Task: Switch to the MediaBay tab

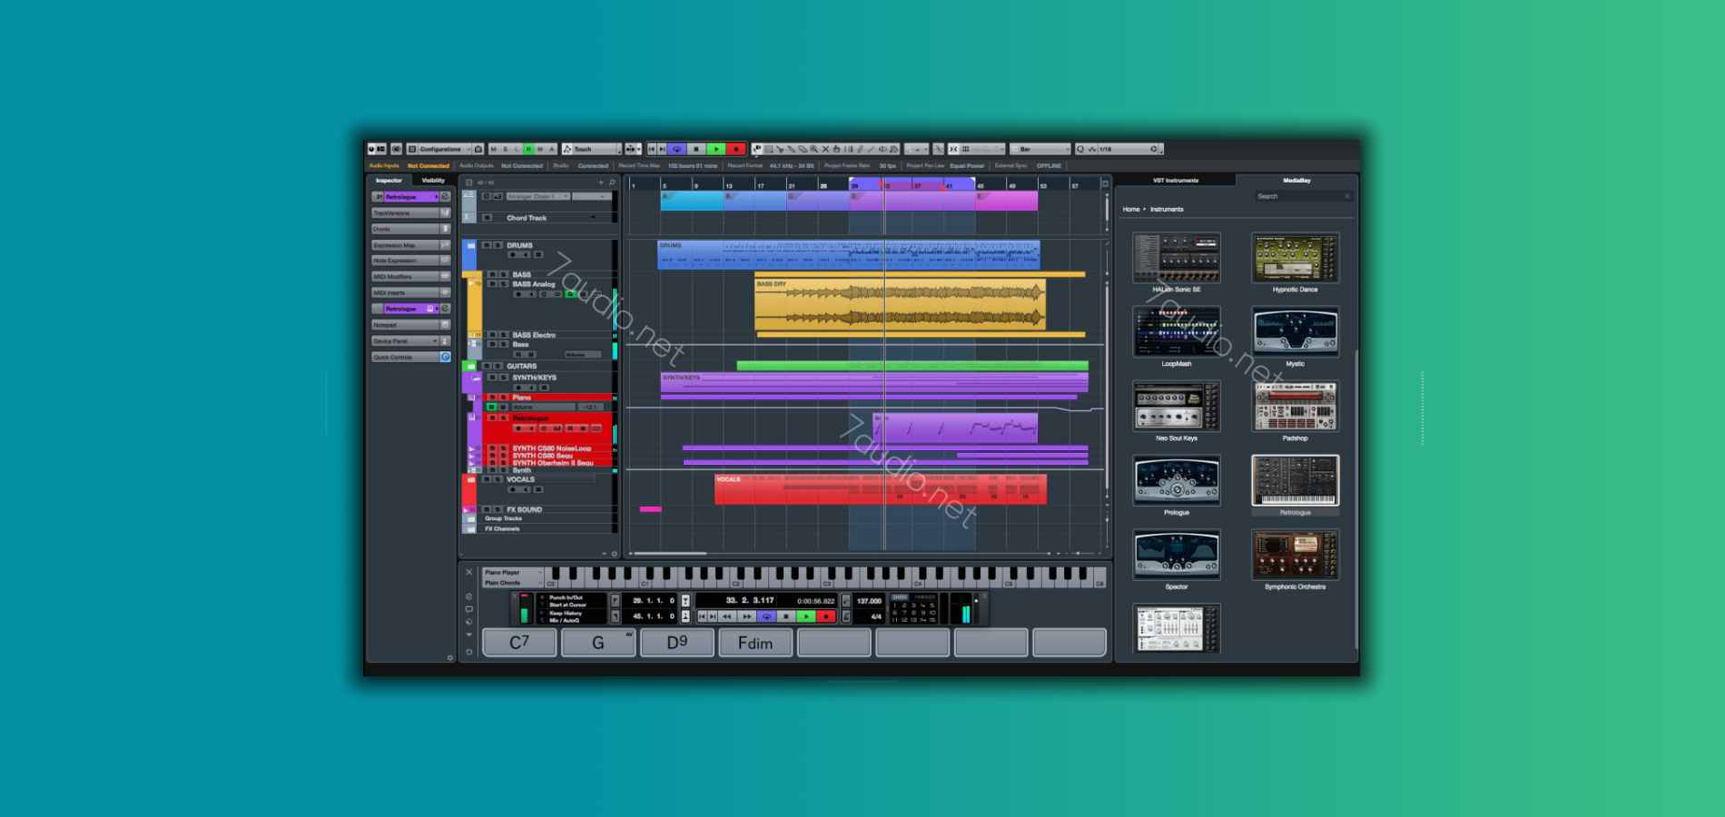Action: tap(1296, 181)
